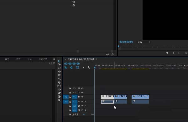Switch to the 历史记录 tab
Viewport: 188px width, 122px height.
[x=43, y=59]
